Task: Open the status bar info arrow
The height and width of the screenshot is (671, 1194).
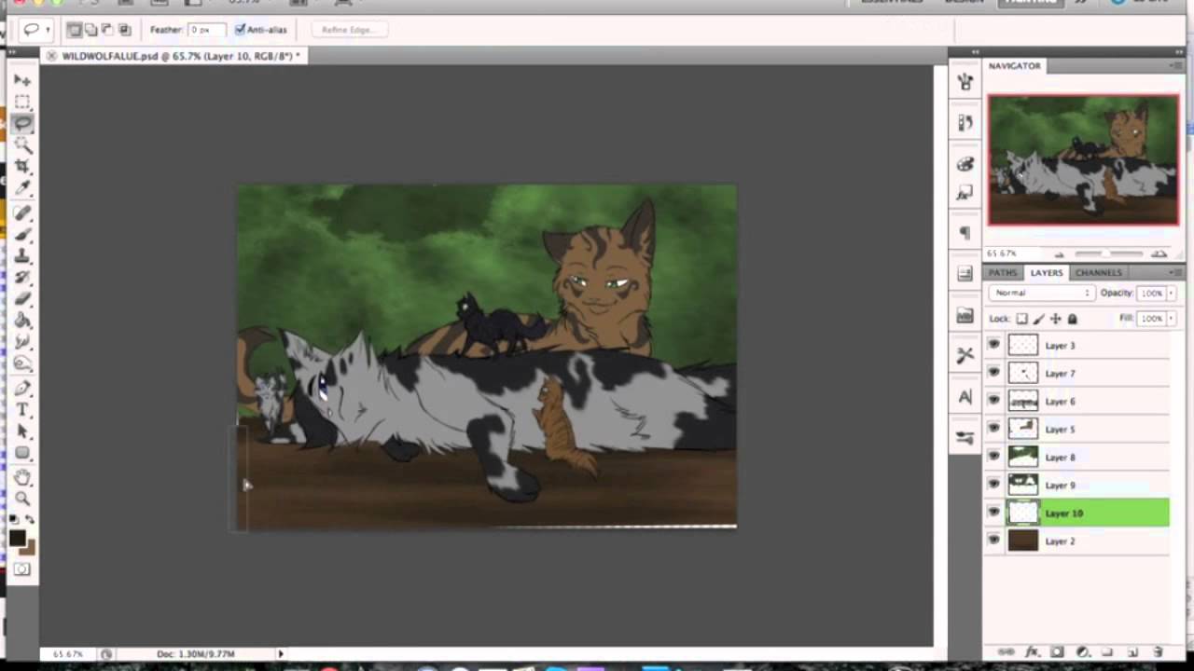Action: click(280, 654)
